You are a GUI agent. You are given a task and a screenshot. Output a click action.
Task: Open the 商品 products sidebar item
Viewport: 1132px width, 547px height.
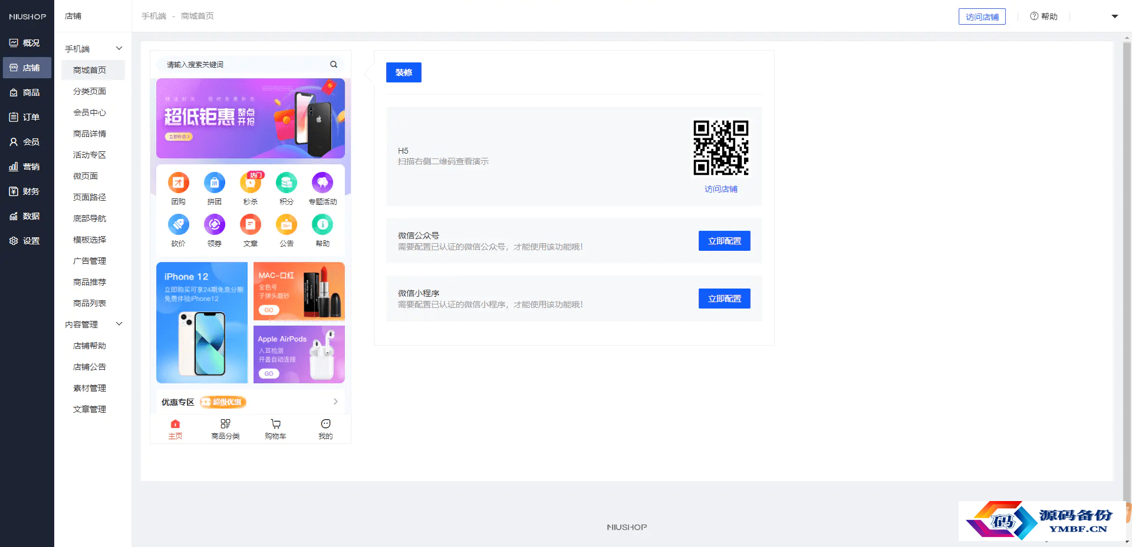tap(27, 92)
